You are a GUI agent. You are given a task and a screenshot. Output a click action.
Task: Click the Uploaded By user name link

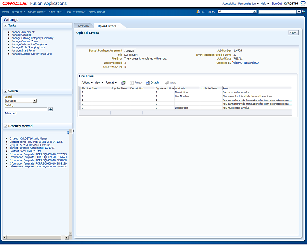click(246, 63)
